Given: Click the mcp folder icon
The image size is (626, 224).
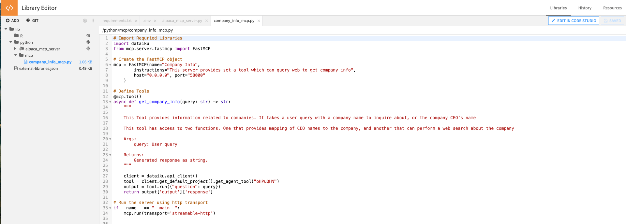Looking at the screenshot, I should pos(21,55).
